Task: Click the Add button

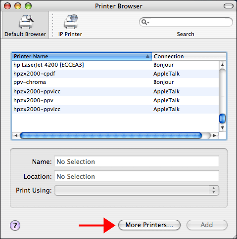Action: (207, 225)
